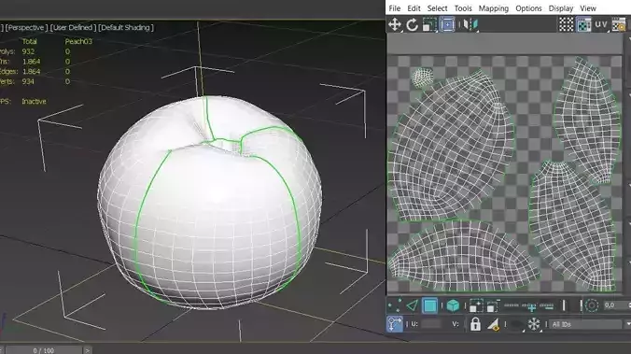Open the [Perspective] viewport label menu

coord(26,28)
